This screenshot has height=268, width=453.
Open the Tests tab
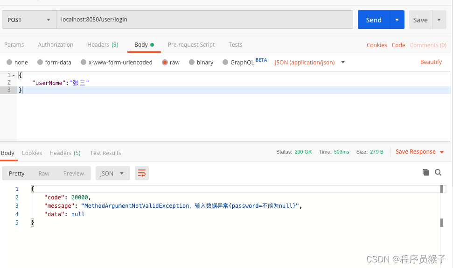pyautogui.click(x=236, y=45)
